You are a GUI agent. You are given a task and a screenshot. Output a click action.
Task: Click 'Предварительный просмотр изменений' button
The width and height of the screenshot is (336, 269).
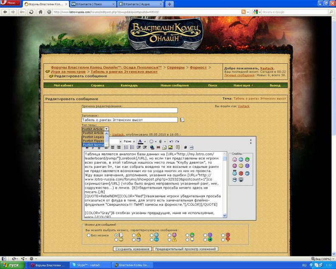(x=186, y=249)
